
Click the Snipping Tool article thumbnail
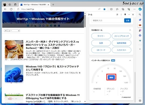point(14,98)
